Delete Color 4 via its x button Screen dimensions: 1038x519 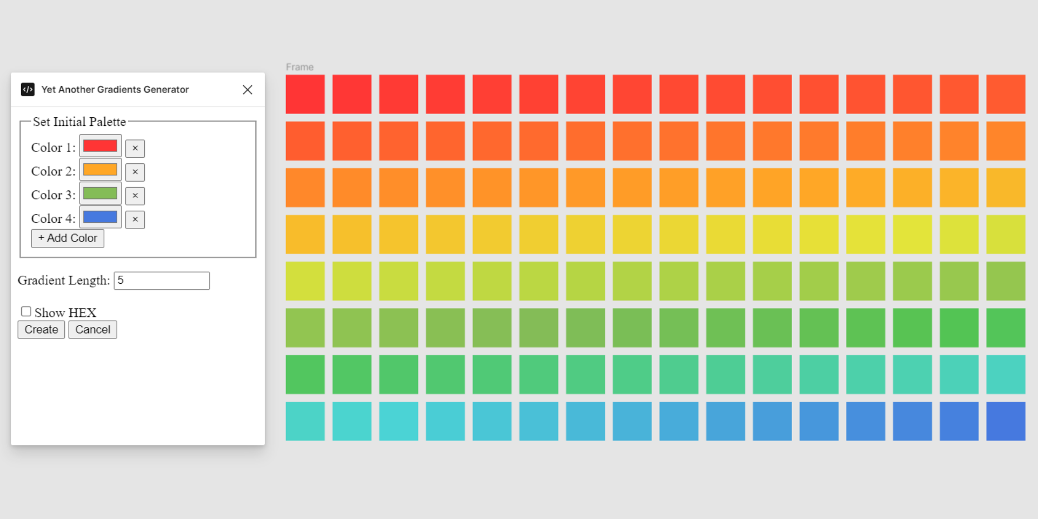(x=135, y=219)
